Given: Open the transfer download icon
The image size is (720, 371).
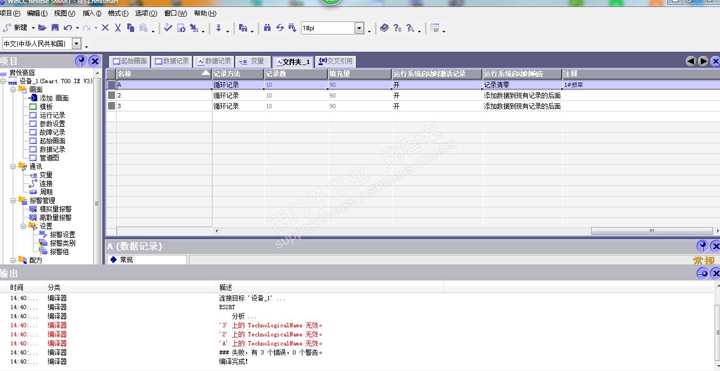Looking at the screenshot, I should click(218, 28).
